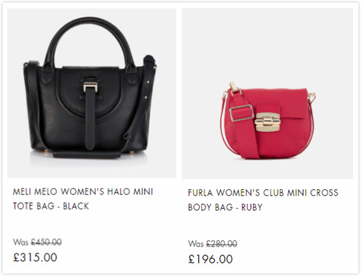The image size is (361, 276).
Task: Click the gold clip hook on the ruby bag
Action: 233,87
